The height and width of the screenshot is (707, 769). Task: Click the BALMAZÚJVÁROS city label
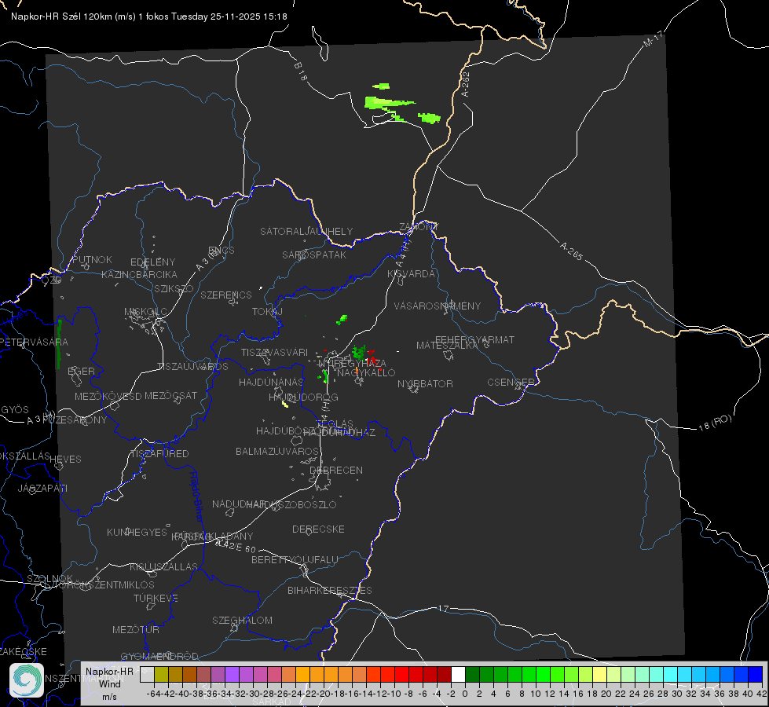tap(277, 451)
